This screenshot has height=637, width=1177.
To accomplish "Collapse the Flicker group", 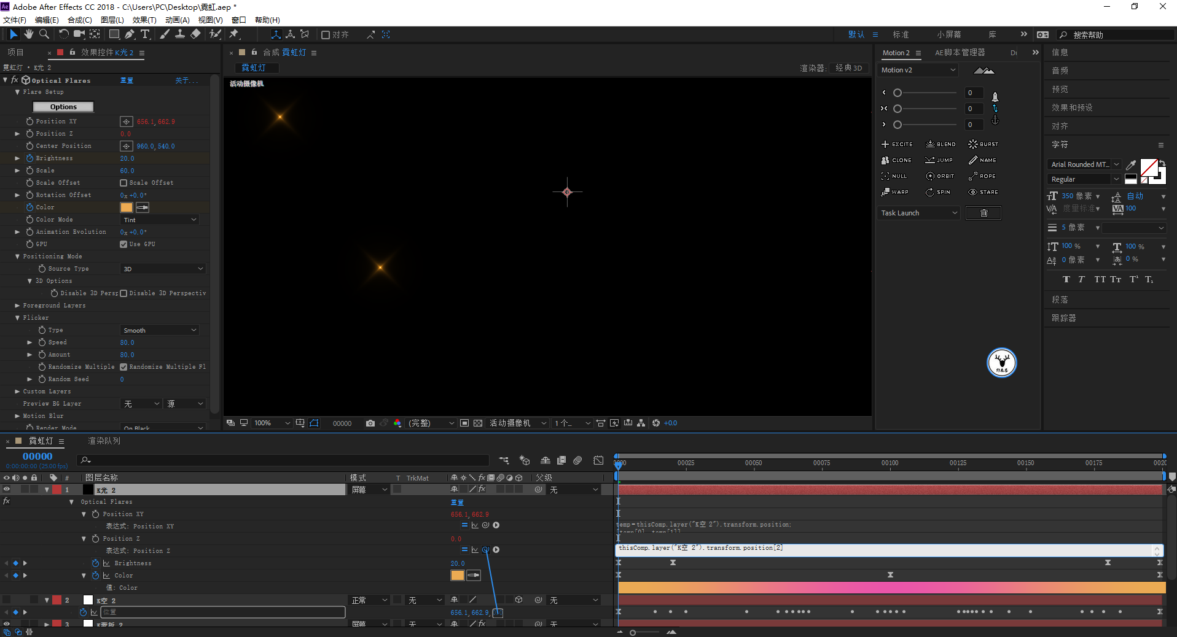I will (x=17, y=318).
